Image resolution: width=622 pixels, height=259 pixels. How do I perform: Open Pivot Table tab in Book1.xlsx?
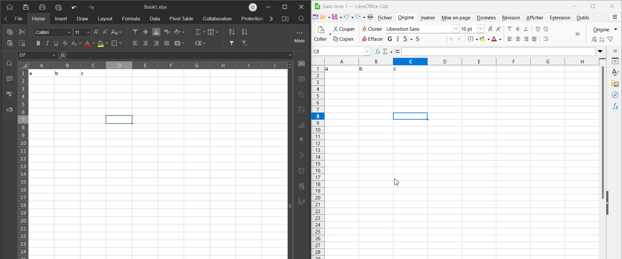tap(181, 19)
